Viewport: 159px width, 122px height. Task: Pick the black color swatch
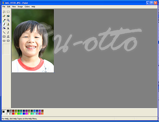[x=8, y=111]
